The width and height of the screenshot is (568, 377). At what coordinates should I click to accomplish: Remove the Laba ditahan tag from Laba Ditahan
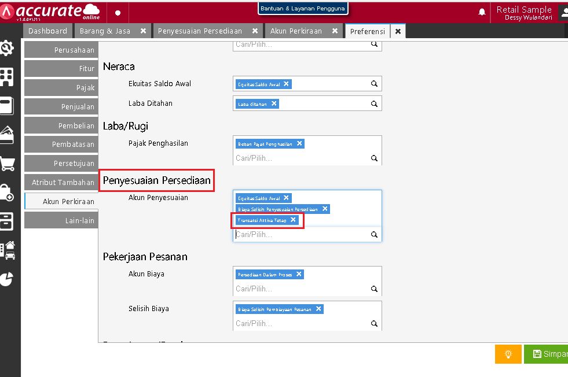(273, 104)
